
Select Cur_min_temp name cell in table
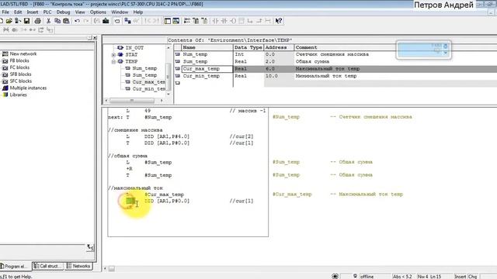[207, 76]
